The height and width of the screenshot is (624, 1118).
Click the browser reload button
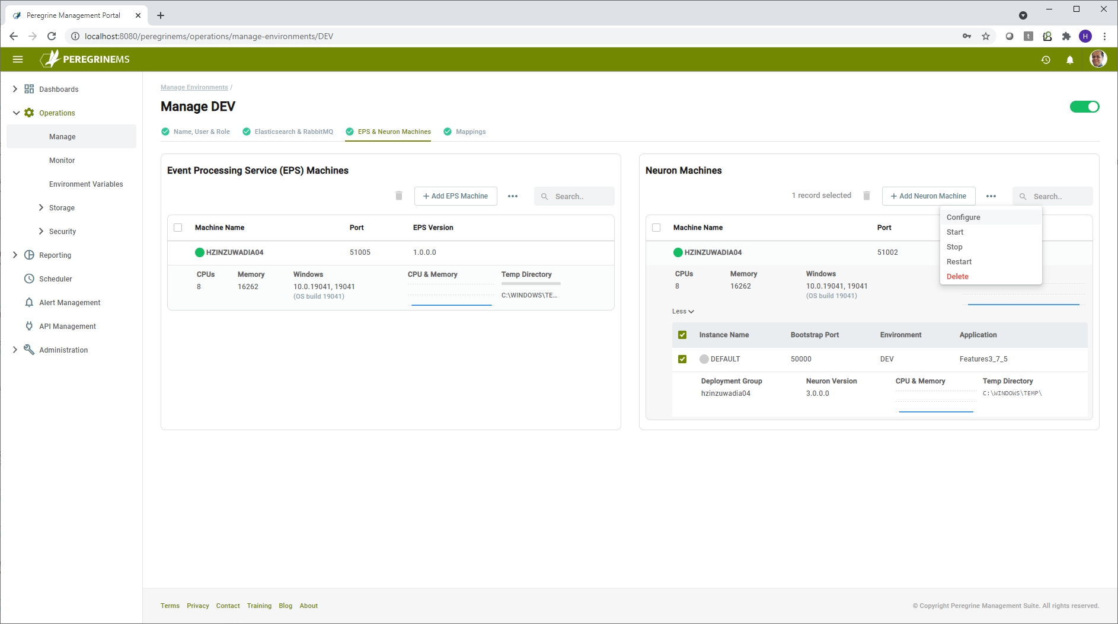[52, 36]
